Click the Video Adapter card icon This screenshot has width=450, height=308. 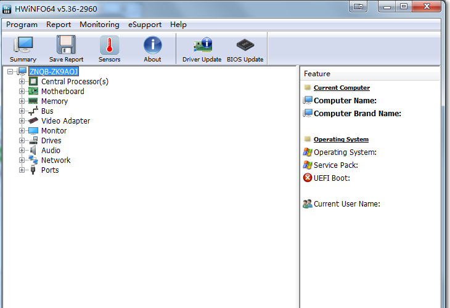[x=33, y=120]
